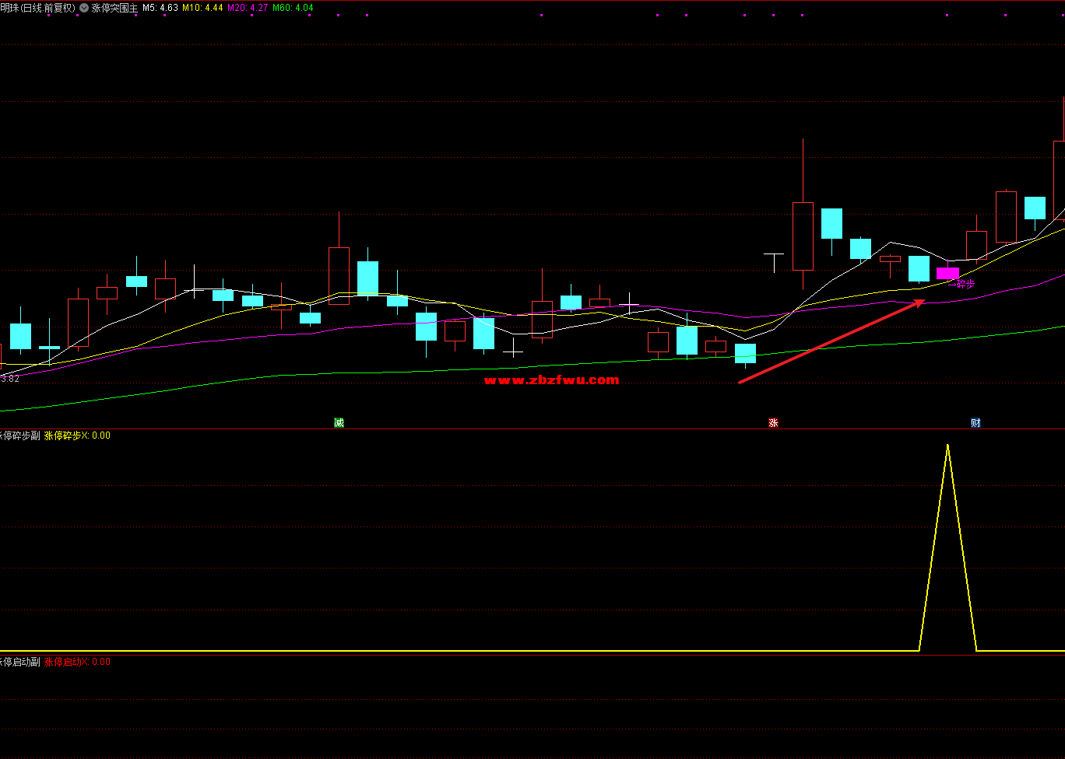
Task: Click the www.zbzfwu.com watermark link
Action: (x=551, y=379)
